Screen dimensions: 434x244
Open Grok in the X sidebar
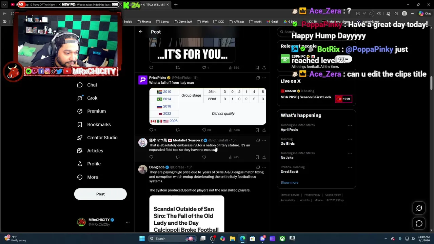pos(87,98)
